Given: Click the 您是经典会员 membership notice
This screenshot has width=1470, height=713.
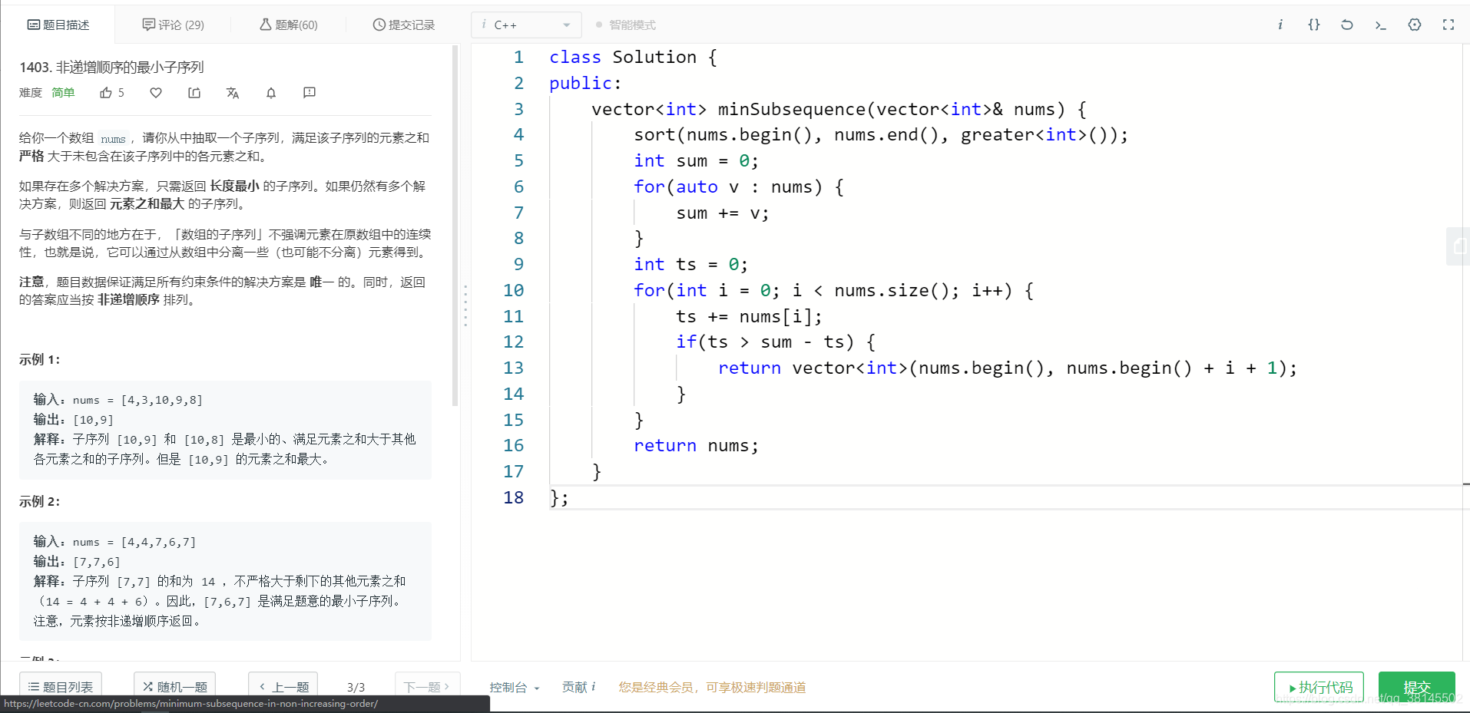Looking at the screenshot, I should click(712, 687).
